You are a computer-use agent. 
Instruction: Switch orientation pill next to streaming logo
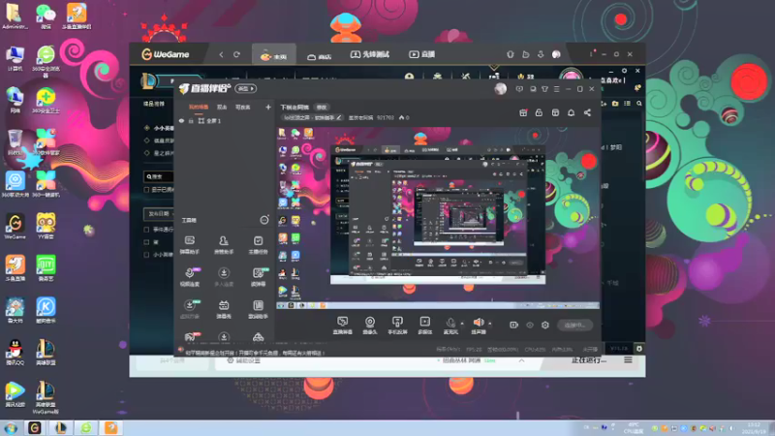coord(246,89)
